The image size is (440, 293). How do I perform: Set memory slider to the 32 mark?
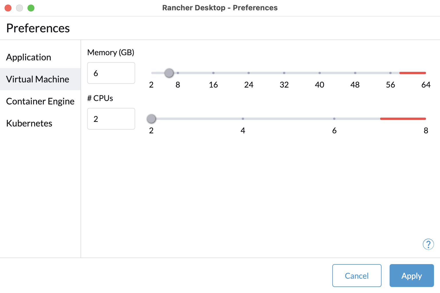coord(284,73)
